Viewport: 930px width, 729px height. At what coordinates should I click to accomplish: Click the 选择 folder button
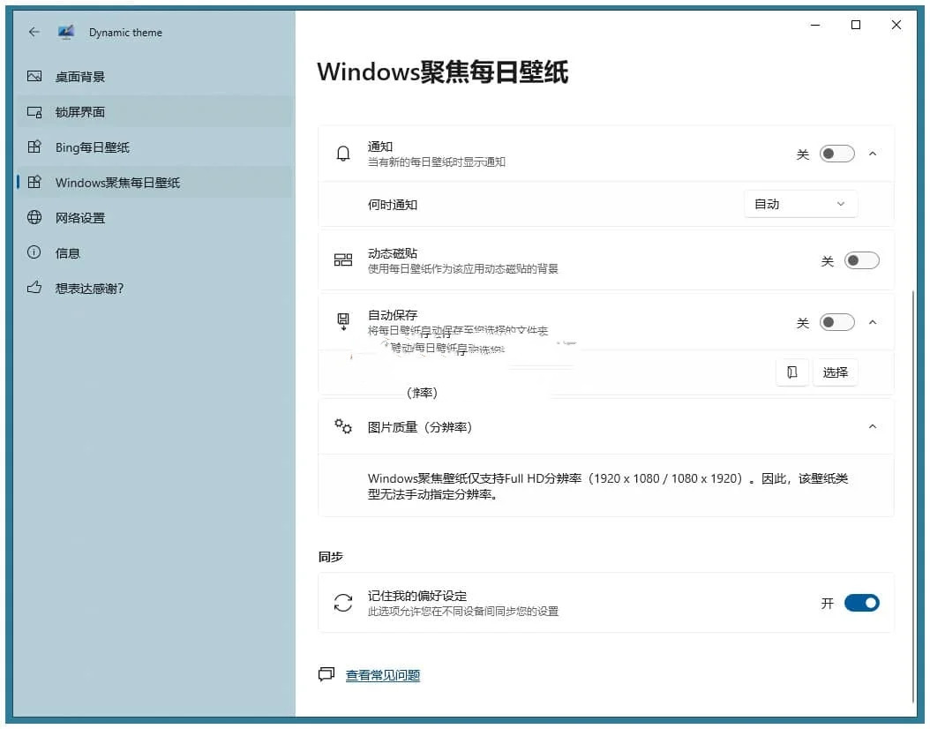tap(835, 372)
